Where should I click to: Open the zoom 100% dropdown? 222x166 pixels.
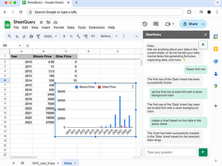pos(50,36)
